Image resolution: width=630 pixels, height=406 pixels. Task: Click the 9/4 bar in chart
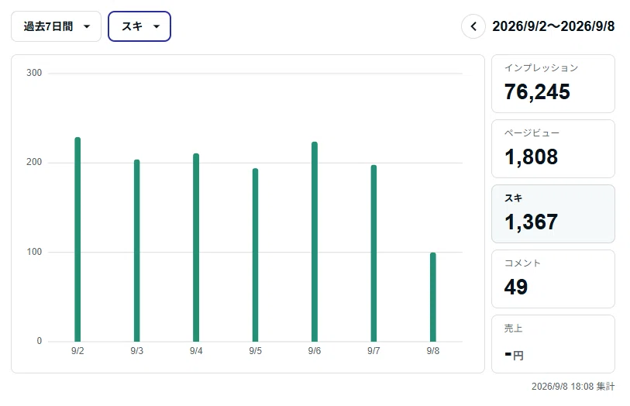coord(196,247)
